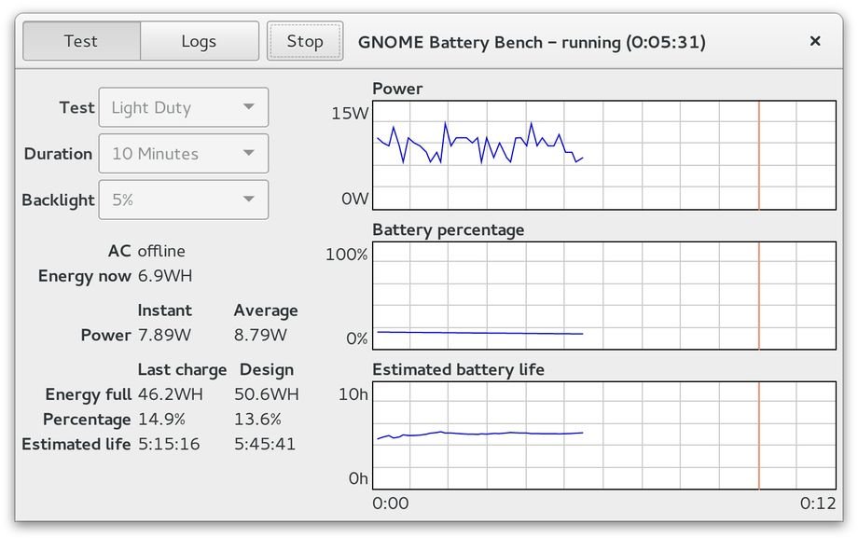Click the design percentage 13.6%
Screen dimensions: 858x538
click(257, 420)
